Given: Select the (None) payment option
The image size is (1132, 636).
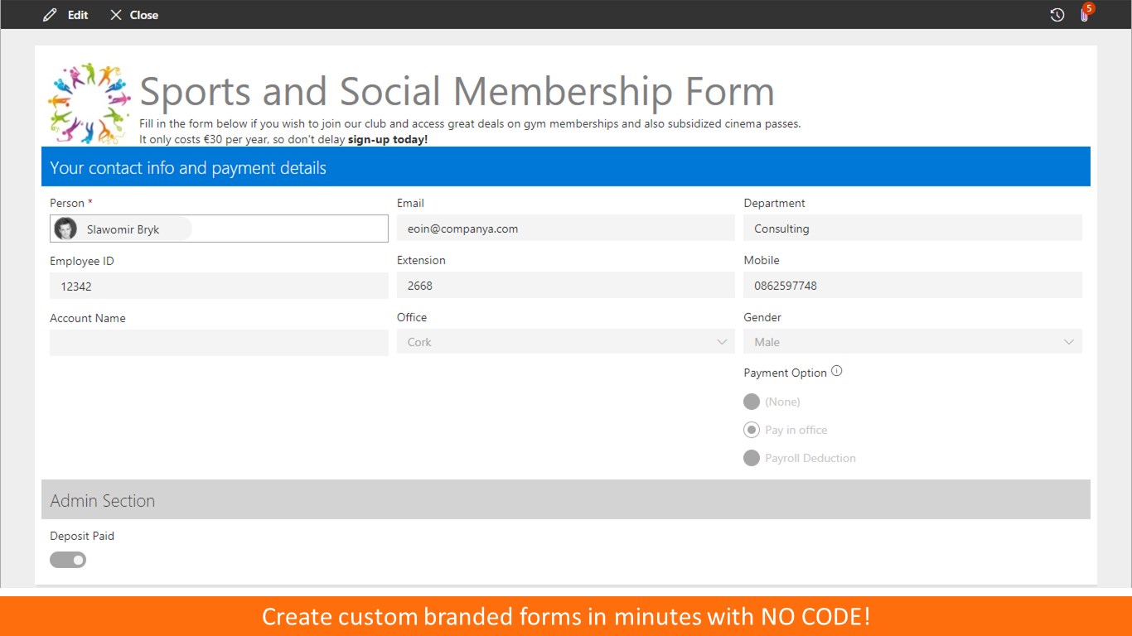Looking at the screenshot, I should [x=752, y=402].
